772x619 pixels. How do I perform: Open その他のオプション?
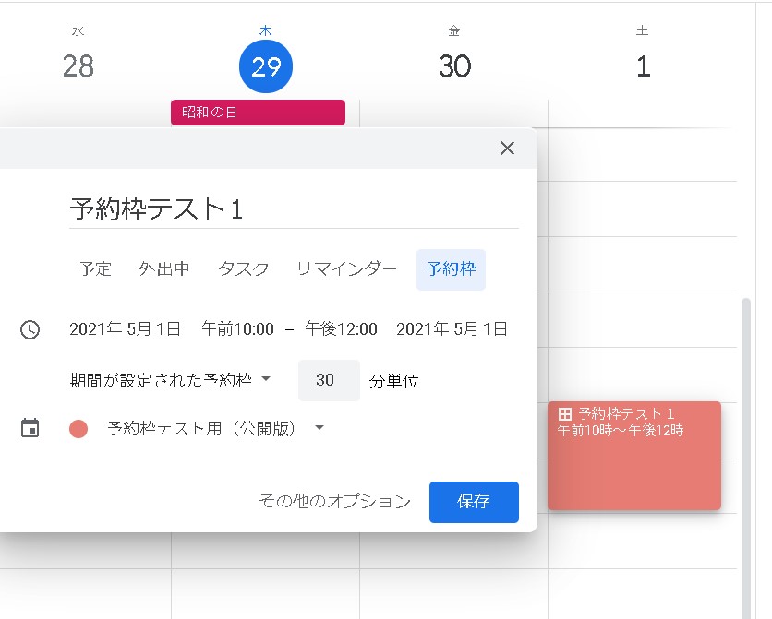[x=334, y=501]
